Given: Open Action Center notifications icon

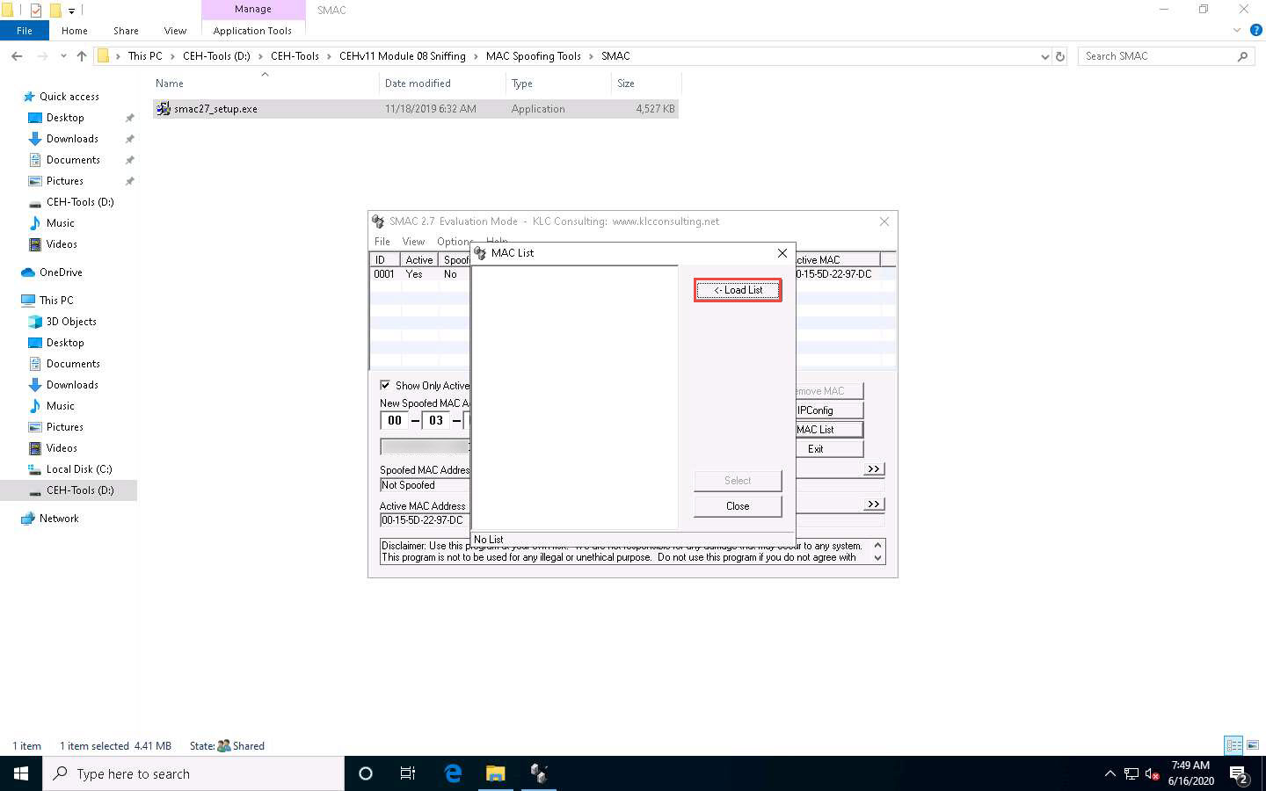Looking at the screenshot, I should pyautogui.click(x=1240, y=774).
